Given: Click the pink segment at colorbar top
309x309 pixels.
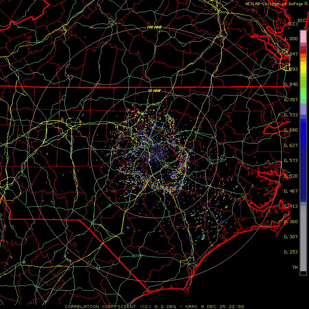Looking at the screenshot, I should pos(303,36).
